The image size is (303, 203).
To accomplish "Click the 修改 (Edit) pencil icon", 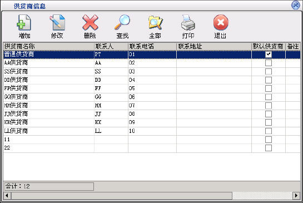I will pyautogui.click(x=57, y=23).
